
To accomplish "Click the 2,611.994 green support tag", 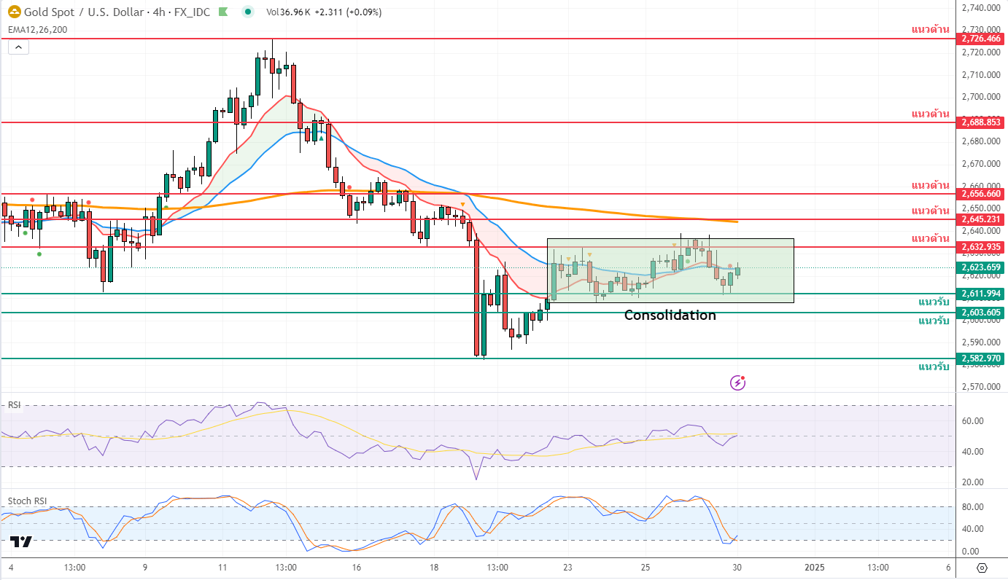I will pyautogui.click(x=981, y=294).
